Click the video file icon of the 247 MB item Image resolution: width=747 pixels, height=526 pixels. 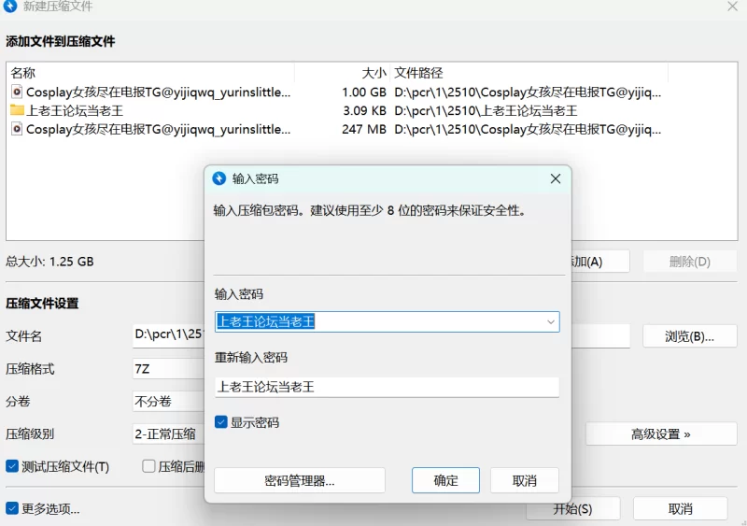click(17, 129)
